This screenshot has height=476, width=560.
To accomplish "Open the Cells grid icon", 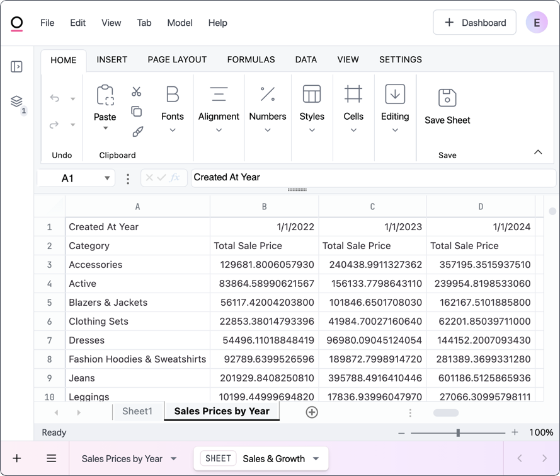I will pyautogui.click(x=353, y=94).
